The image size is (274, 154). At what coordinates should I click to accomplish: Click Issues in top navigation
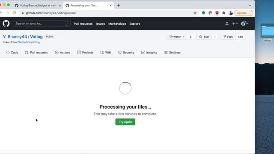[100, 24]
